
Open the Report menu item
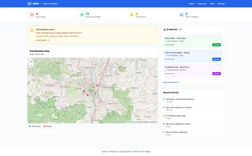click(192, 4)
